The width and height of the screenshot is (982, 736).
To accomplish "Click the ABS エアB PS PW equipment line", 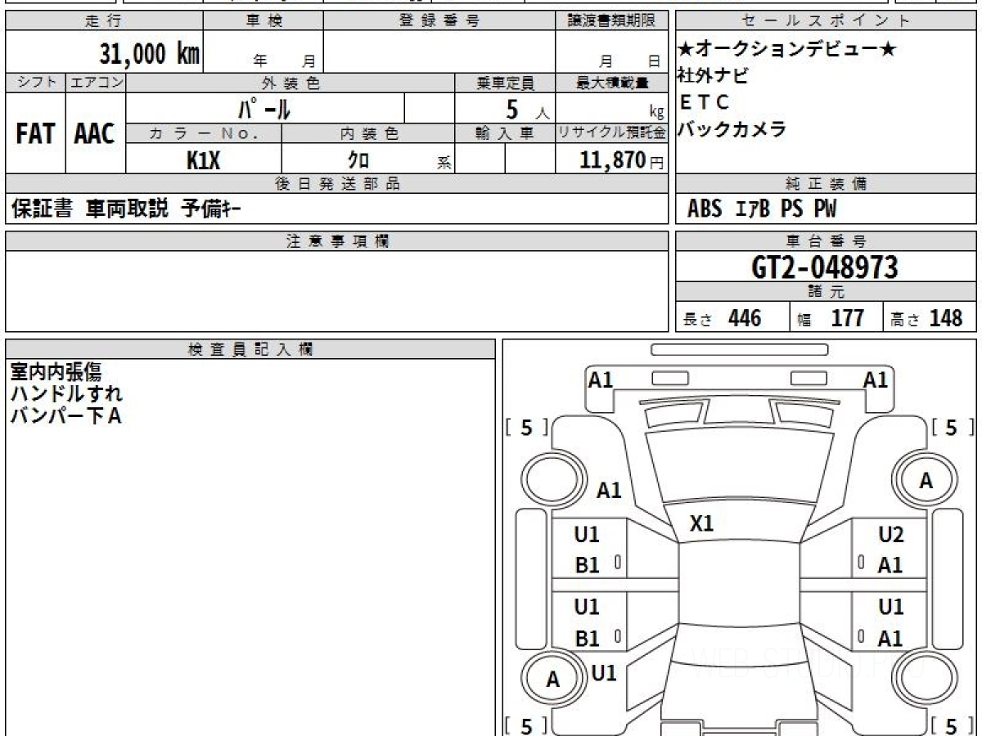I will tap(763, 209).
